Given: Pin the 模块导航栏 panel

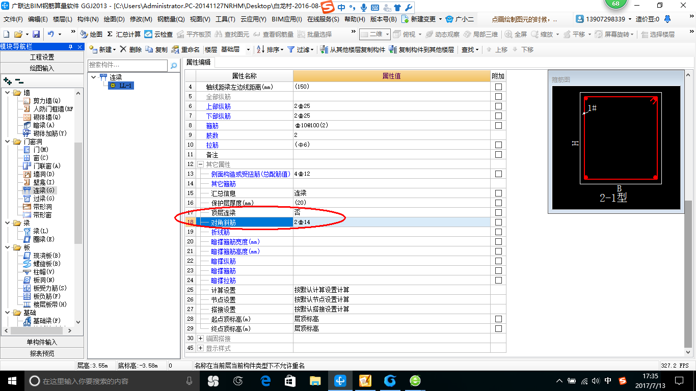Looking at the screenshot, I should (70, 46).
